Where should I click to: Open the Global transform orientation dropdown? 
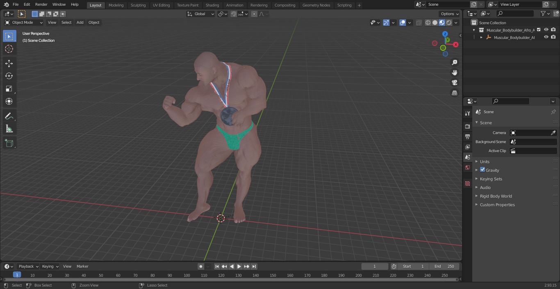(x=201, y=14)
